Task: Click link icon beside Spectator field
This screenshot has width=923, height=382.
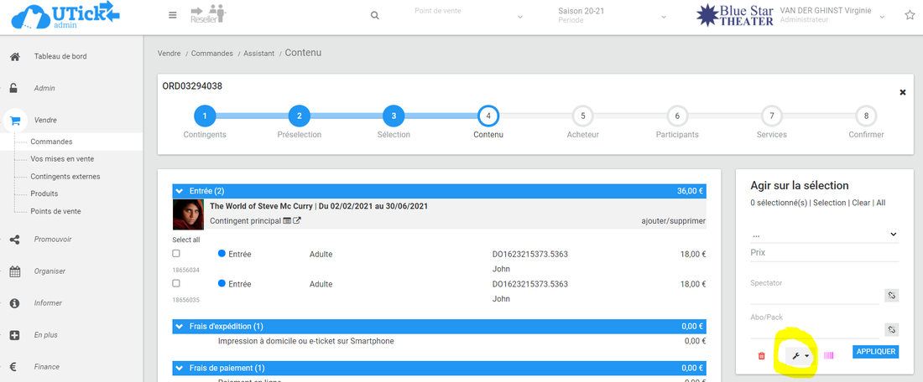Action: tap(892, 296)
